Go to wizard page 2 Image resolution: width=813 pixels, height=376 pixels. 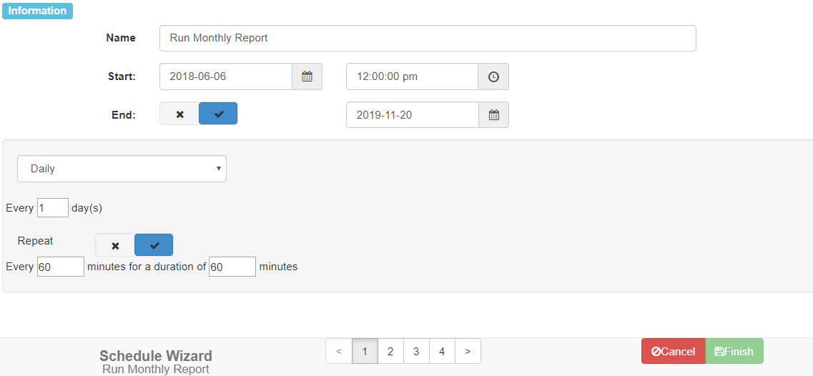[390, 351]
